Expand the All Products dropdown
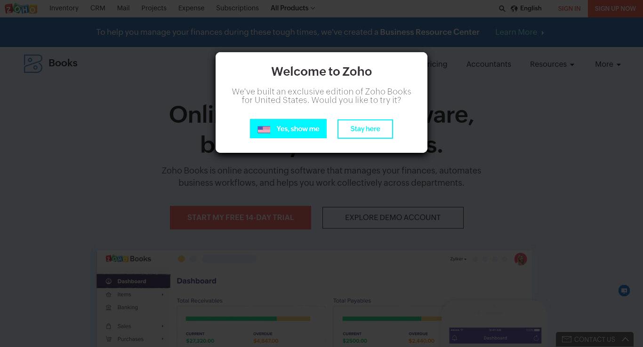The height and width of the screenshot is (347, 643). pos(293,8)
